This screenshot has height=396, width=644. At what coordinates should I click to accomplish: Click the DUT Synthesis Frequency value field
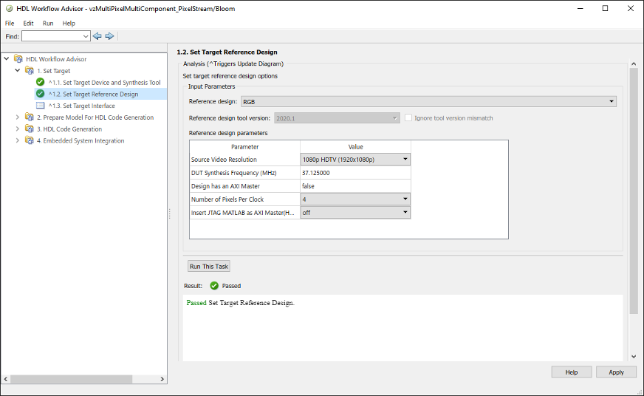click(354, 173)
